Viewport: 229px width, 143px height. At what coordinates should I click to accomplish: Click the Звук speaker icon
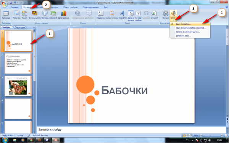pos(173,13)
